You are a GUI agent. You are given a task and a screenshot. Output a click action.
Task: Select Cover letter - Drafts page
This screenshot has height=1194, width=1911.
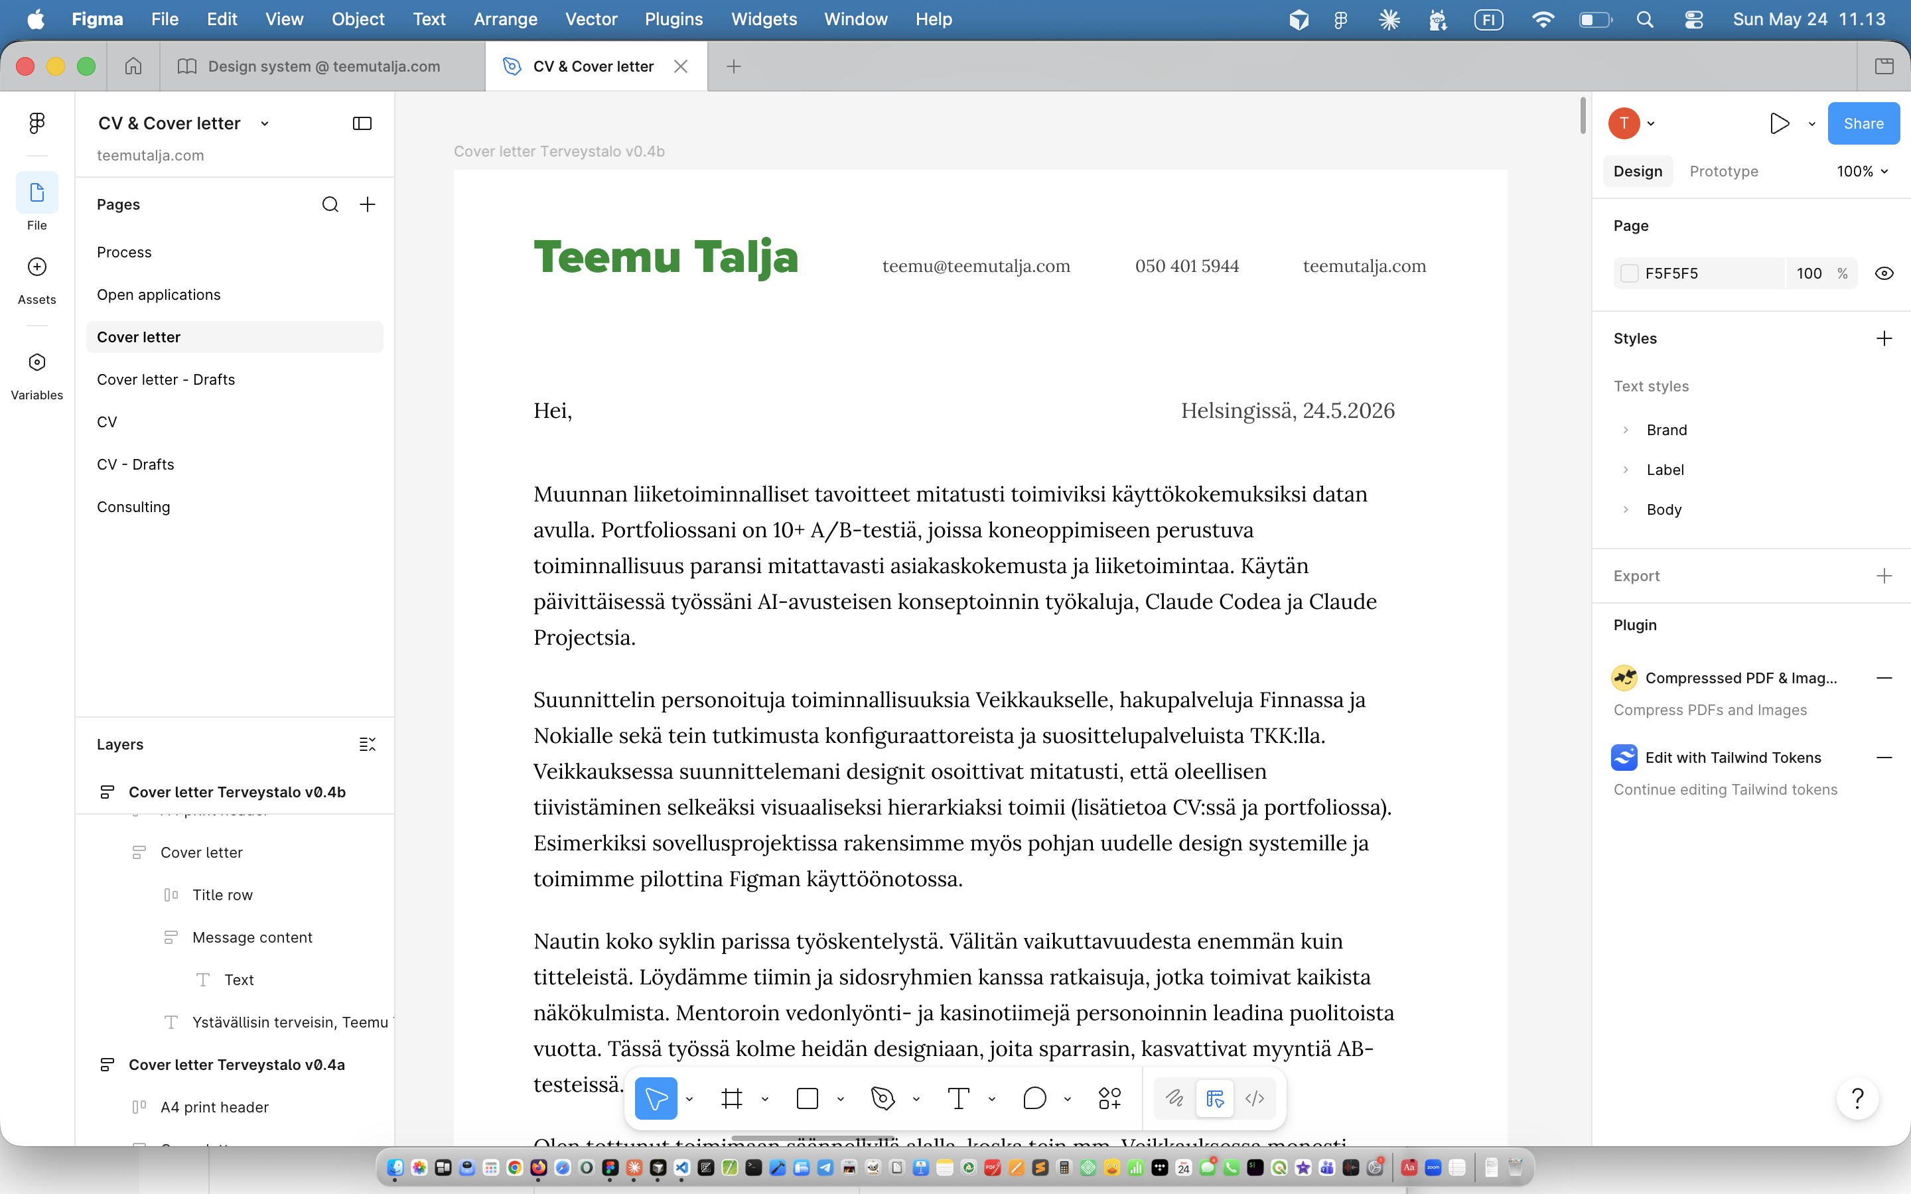coord(234,380)
